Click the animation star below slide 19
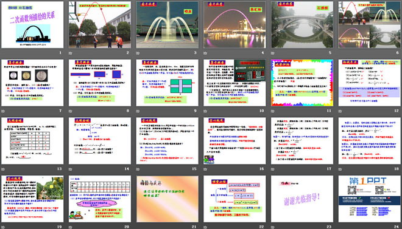The width and height of the screenshot is (402, 229). (x=3, y=227)
